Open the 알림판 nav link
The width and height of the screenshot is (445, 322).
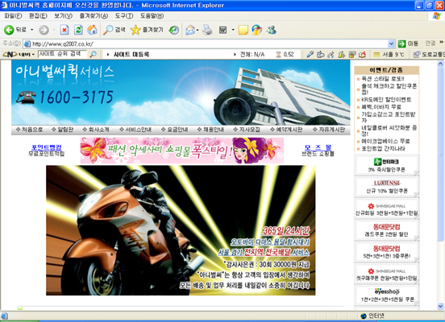tap(62, 130)
